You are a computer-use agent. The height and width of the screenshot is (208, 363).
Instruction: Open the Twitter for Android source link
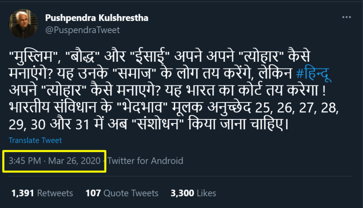click(x=146, y=161)
